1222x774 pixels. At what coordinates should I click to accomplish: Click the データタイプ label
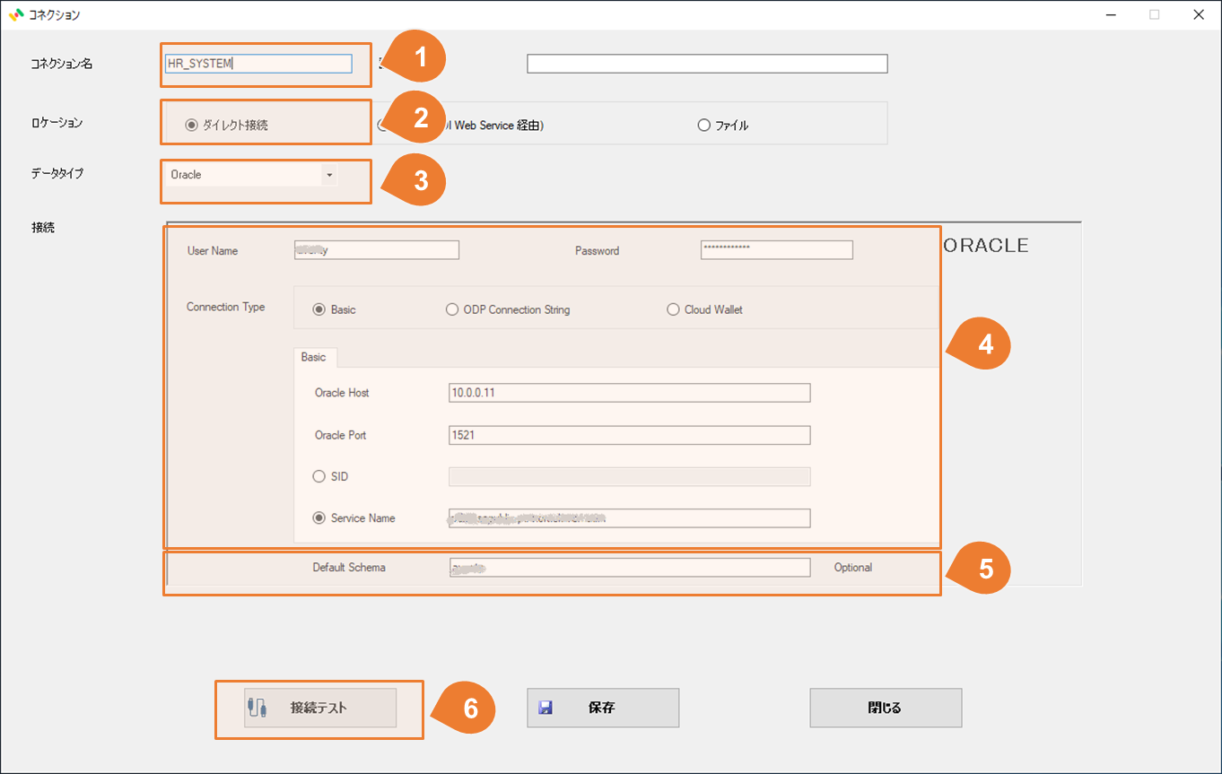tap(57, 174)
